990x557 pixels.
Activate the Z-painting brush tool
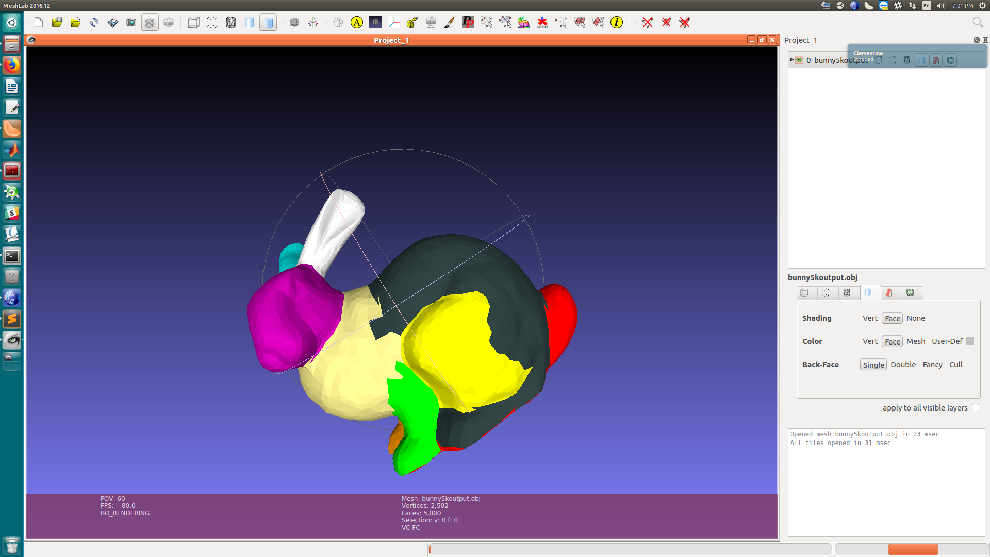(x=449, y=22)
